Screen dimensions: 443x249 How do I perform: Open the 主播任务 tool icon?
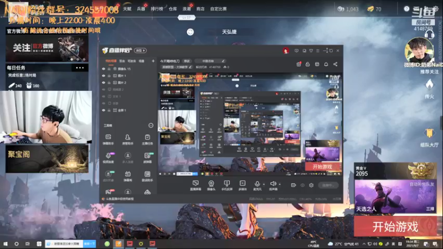[147, 139]
